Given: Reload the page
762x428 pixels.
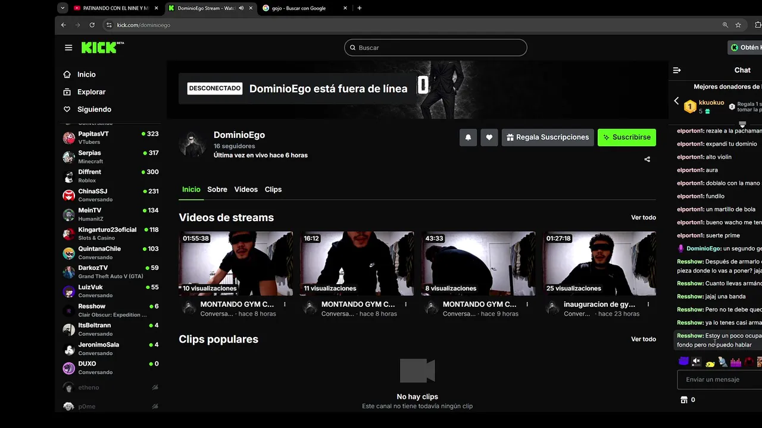Looking at the screenshot, I should pyautogui.click(x=92, y=25).
